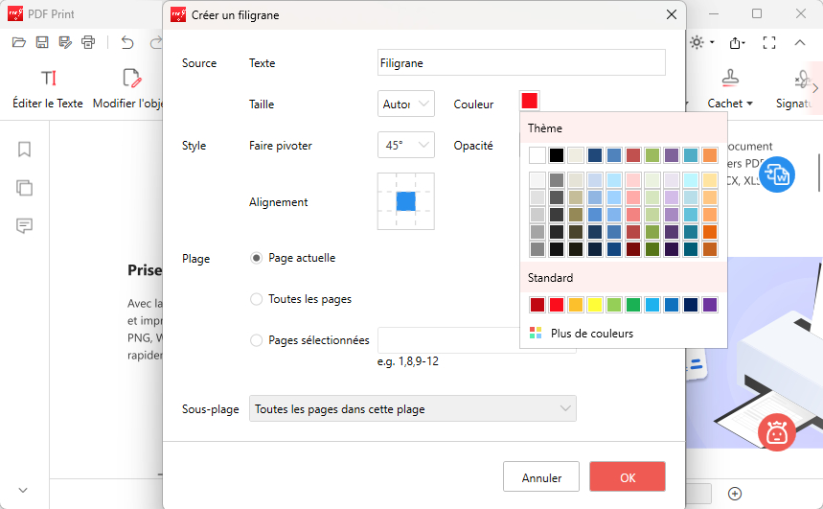The image size is (823, 509).
Task: Pick the yellow swatch in the Standard colors
Action: 594,305
